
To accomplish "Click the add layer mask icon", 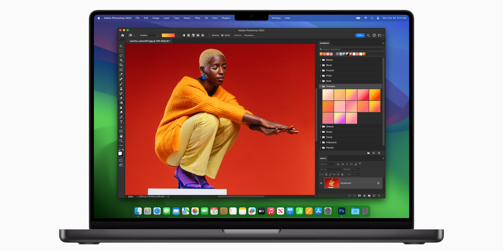I will (359, 196).
